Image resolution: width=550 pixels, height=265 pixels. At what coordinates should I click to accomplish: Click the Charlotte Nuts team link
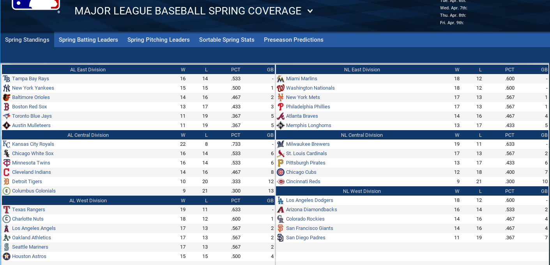click(x=28, y=219)
